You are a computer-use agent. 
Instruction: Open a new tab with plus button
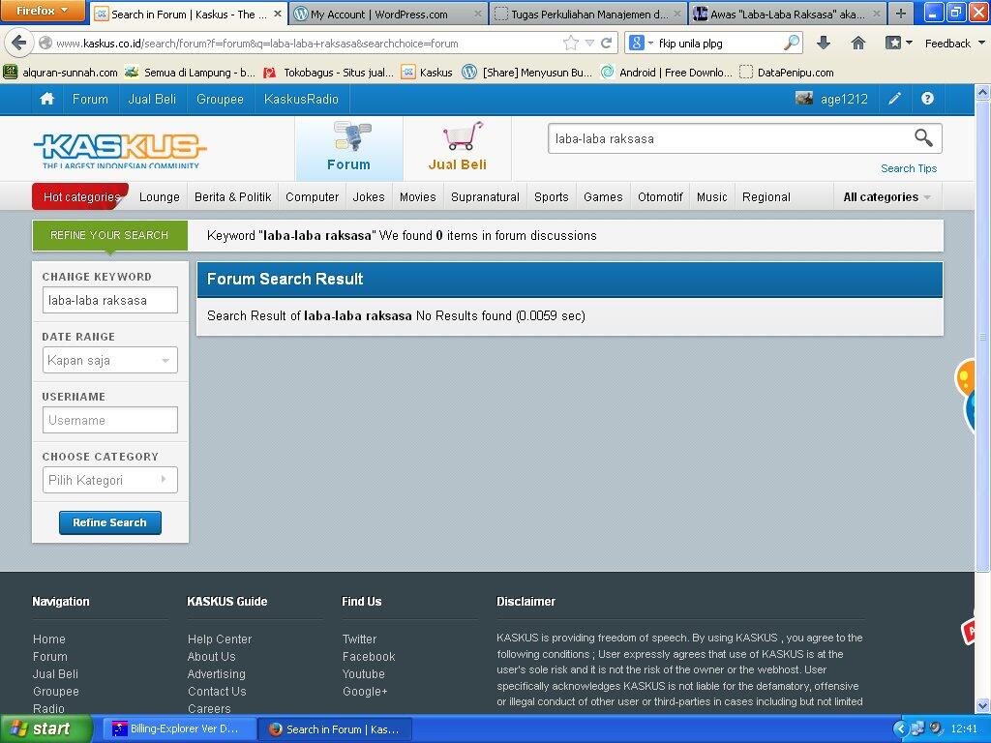[x=901, y=14]
